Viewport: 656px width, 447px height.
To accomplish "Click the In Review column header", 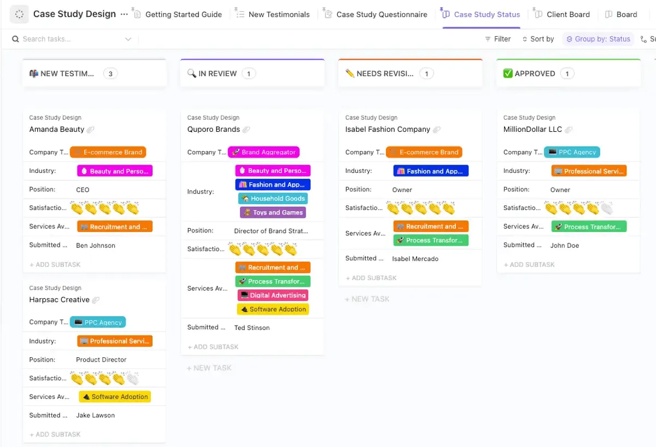I will [252, 73].
